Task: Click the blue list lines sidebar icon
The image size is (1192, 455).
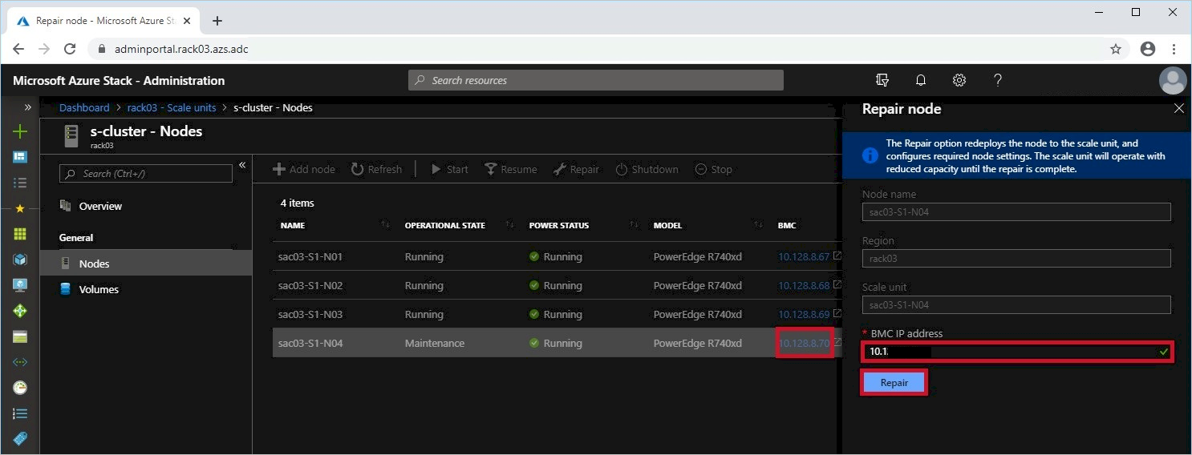Action: (20, 413)
